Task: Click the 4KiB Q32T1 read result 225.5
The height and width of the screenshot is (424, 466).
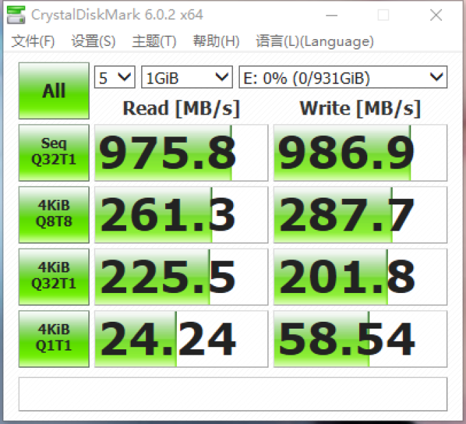Action: point(182,276)
